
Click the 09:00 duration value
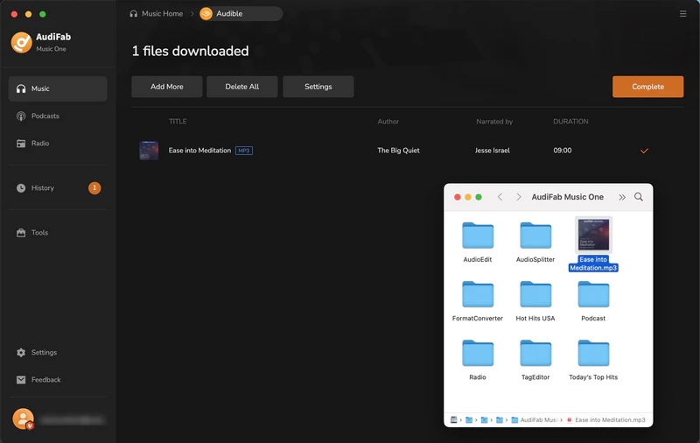[x=563, y=151]
